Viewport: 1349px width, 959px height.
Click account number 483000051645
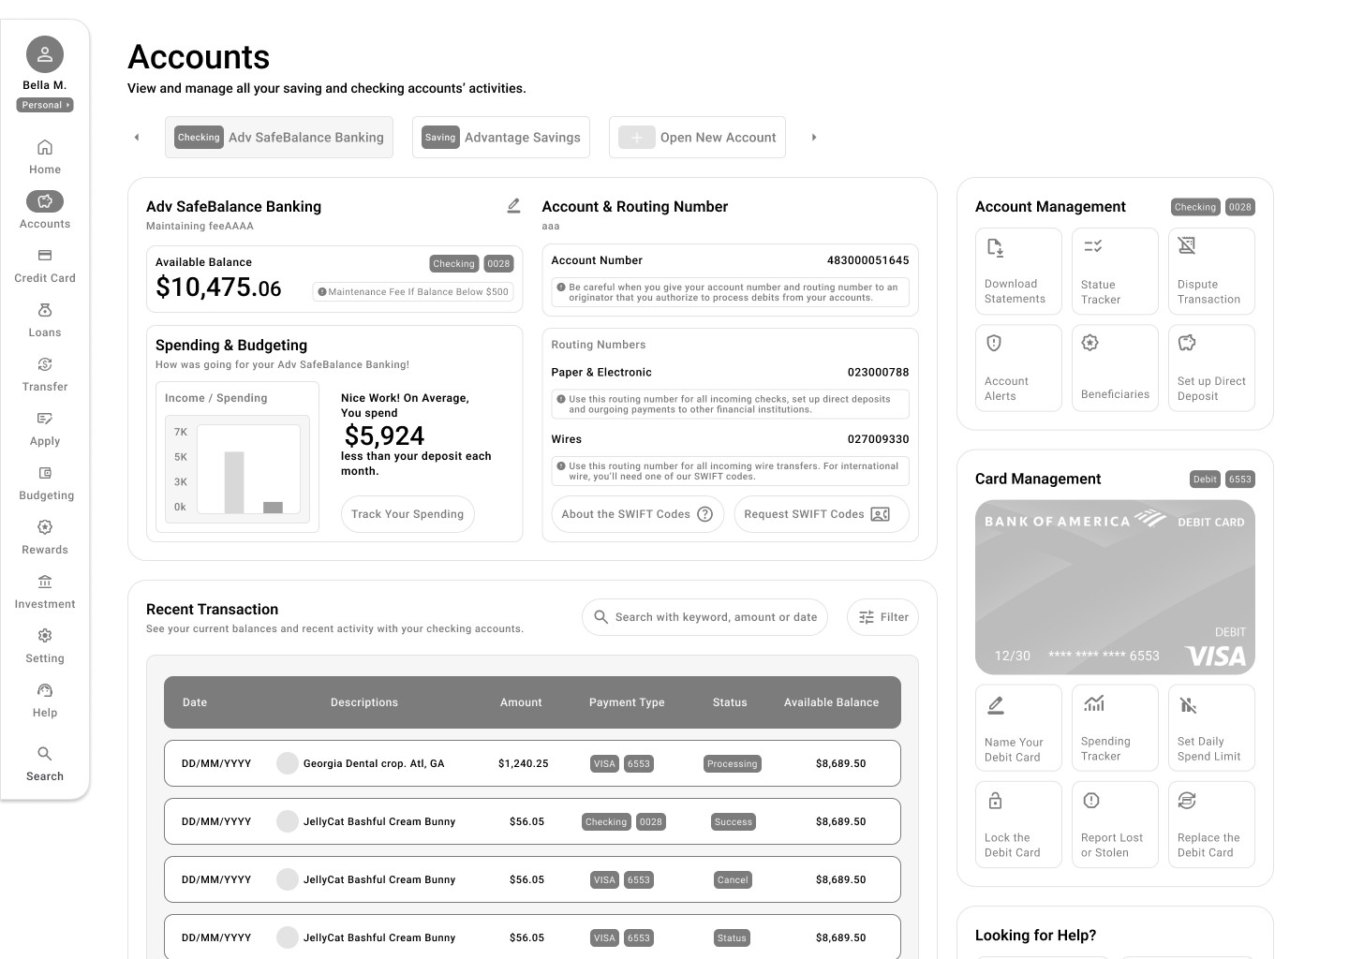point(867,260)
